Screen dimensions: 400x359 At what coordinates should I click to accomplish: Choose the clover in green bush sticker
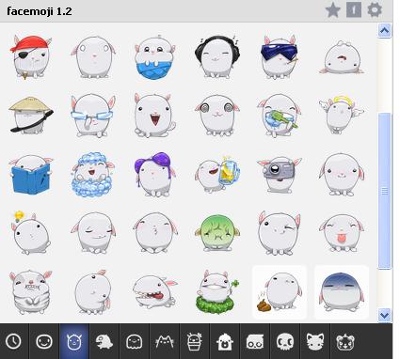217,292
